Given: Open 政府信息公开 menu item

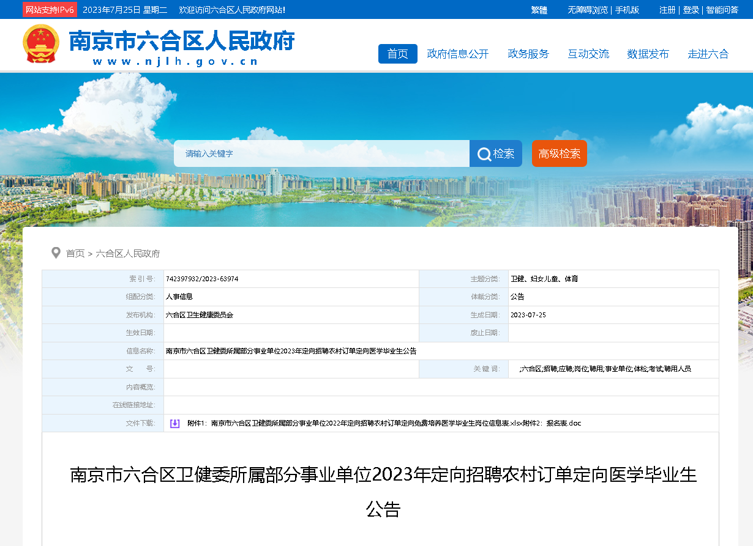Looking at the screenshot, I should point(457,54).
